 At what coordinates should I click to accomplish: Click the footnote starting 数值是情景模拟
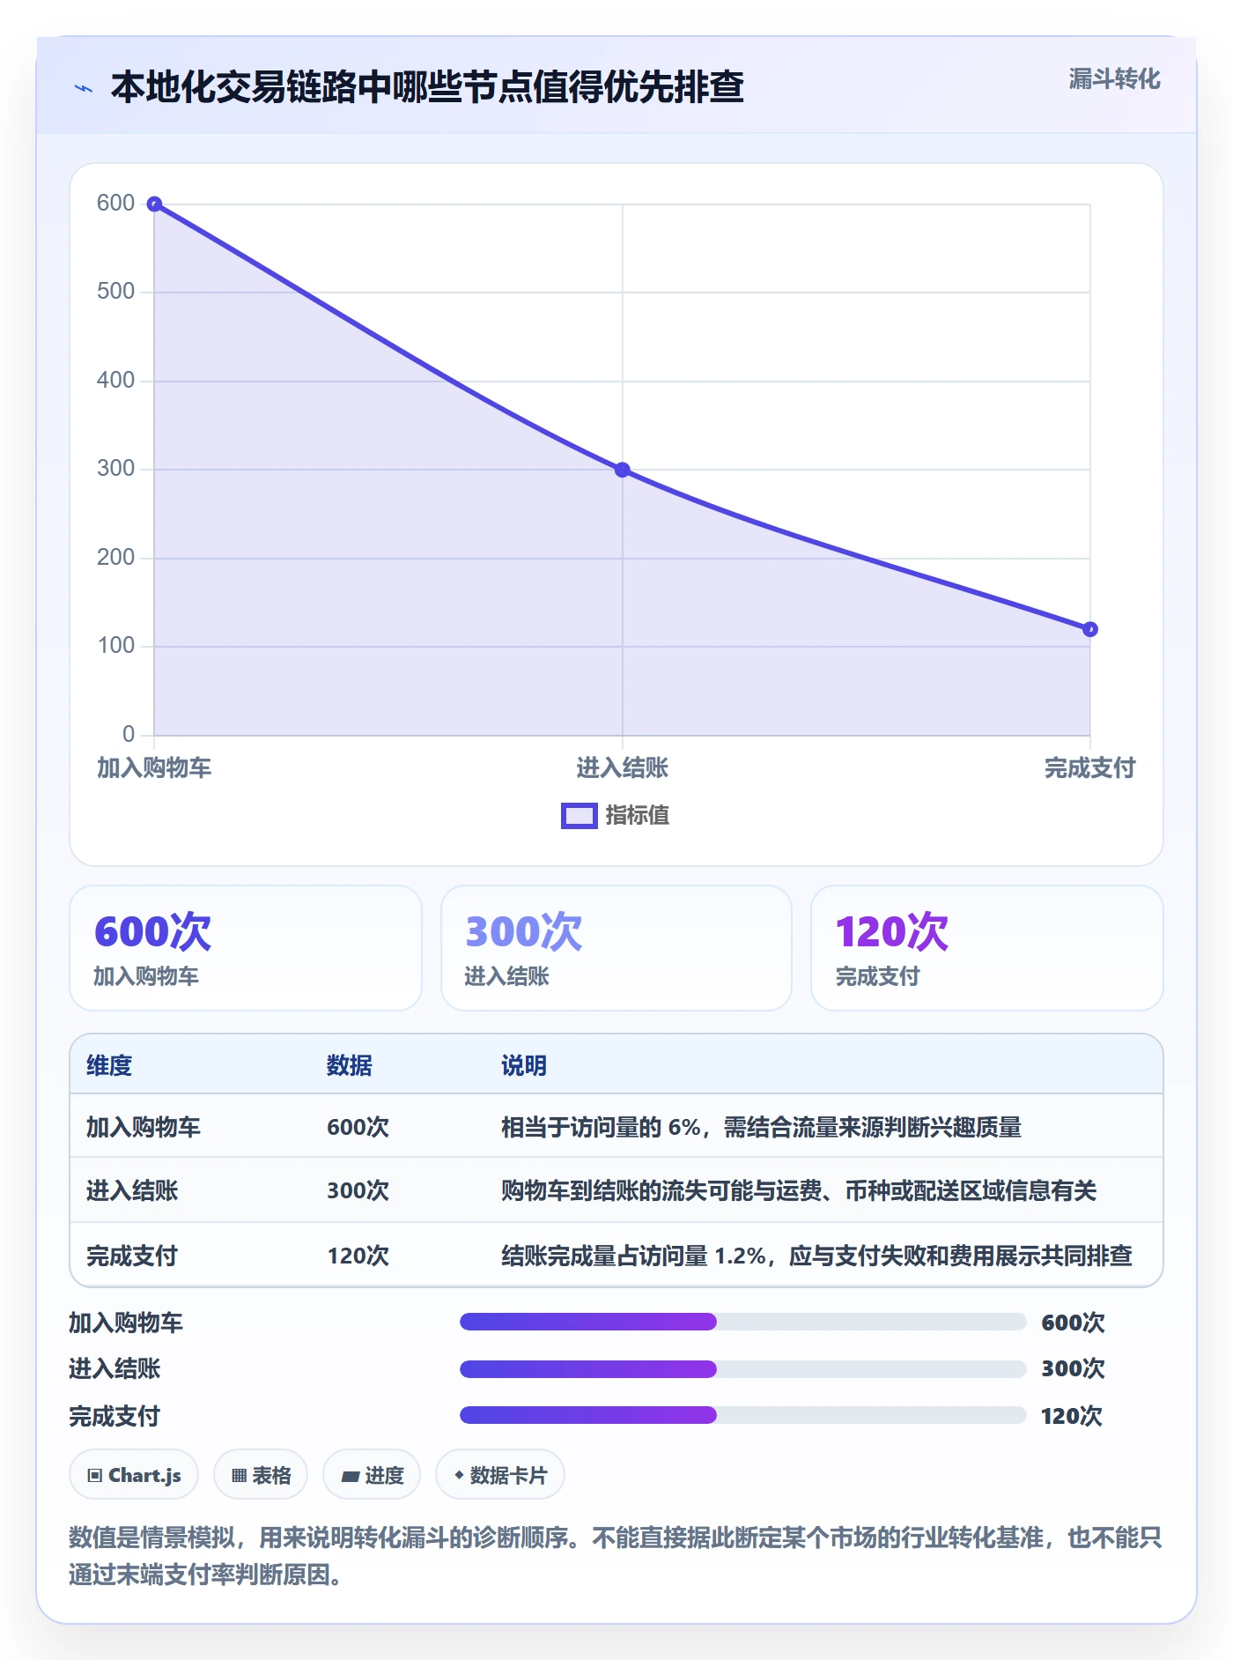pos(616,1555)
